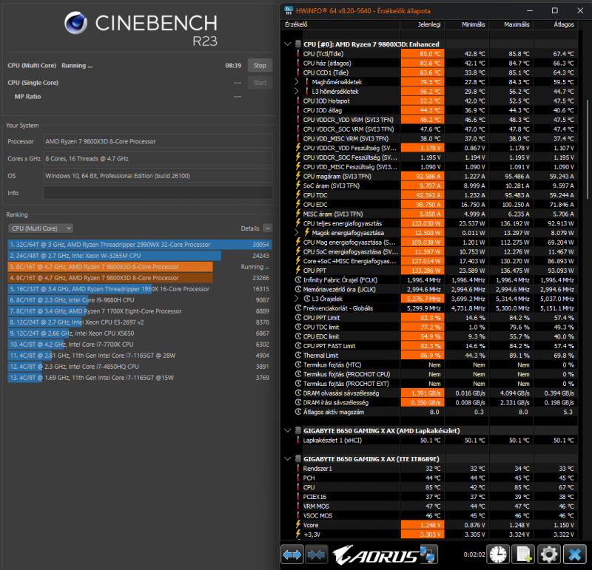Click the HWiNFO vertical scrollbar
Viewport: 592px width, 570px height.
pos(588,149)
